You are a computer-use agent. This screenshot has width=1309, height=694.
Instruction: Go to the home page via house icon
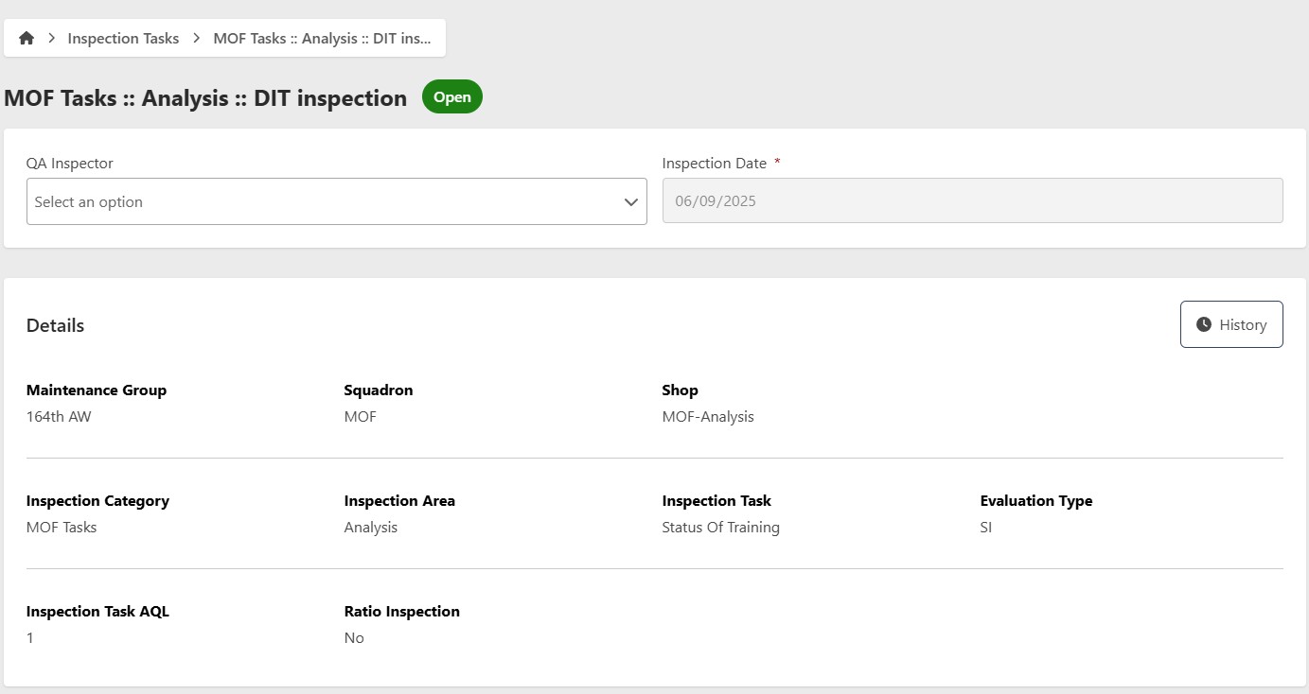27,39
